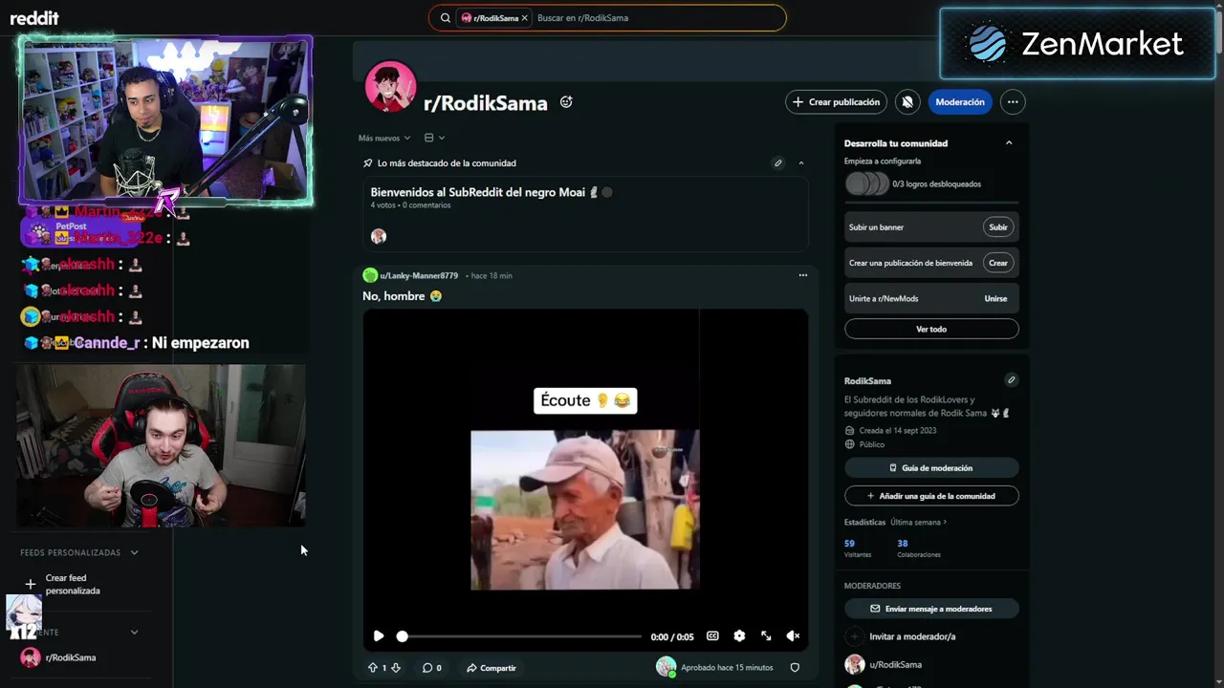
Task: Click the 'Crear publicación' button
Action: coord(837,102)
